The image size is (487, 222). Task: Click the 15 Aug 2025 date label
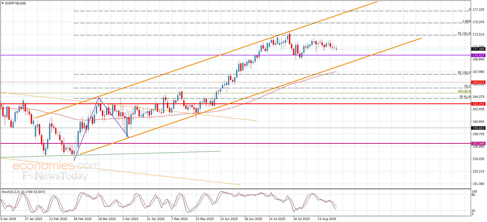[327, 219]
